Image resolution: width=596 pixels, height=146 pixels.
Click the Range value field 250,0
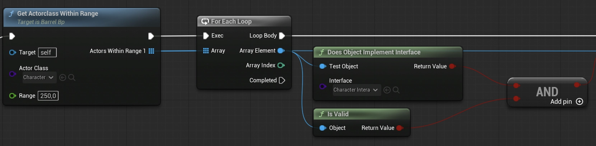coord(48,96)
